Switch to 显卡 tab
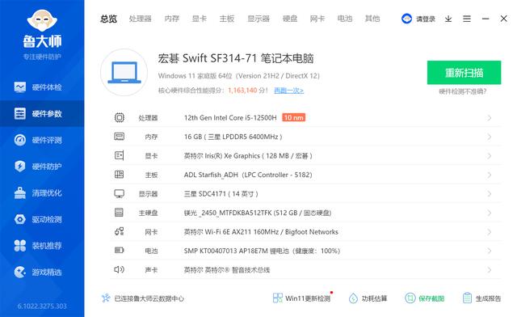The height and width of the screenshot is (317, 517). click(x=200, y=19)
